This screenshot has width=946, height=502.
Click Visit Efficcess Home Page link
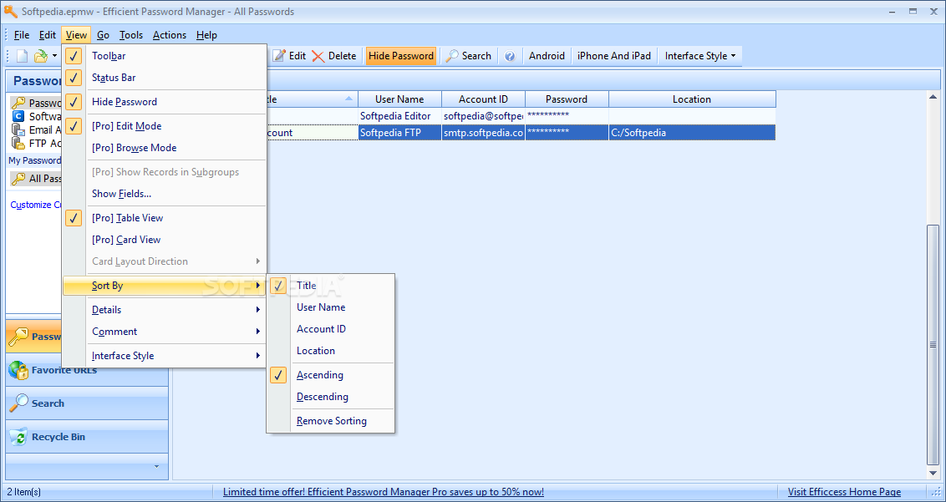pos(844,492)
